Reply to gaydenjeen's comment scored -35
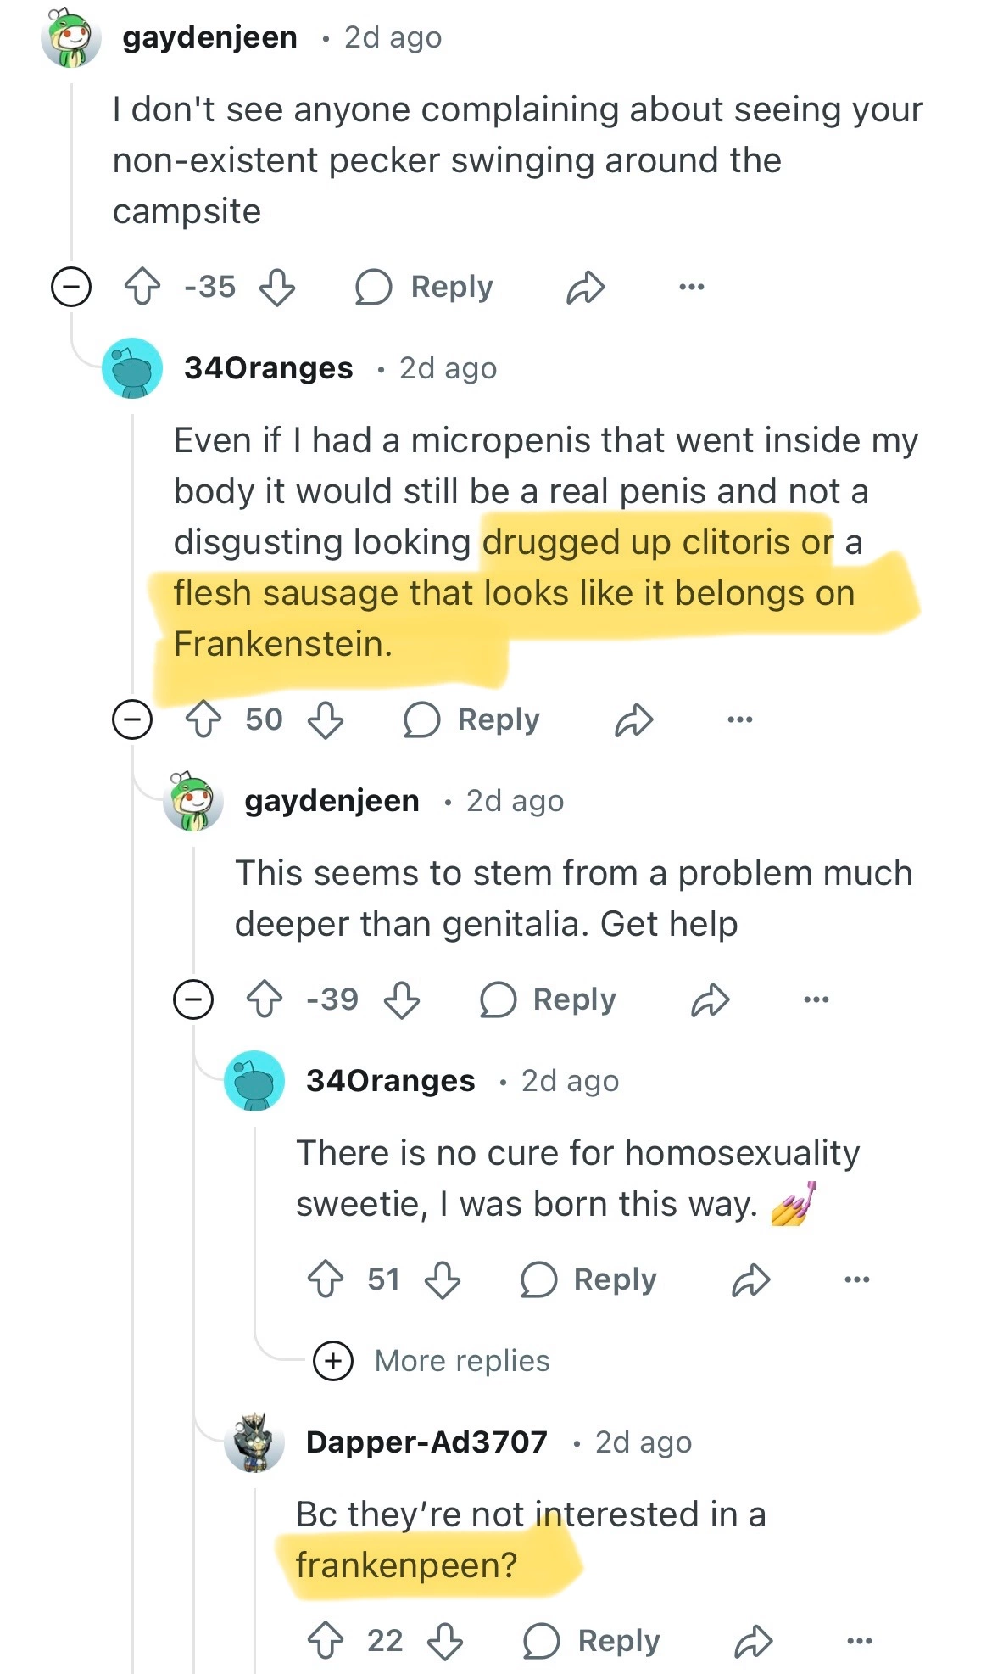This screenshot has width=992, height=1674. tap(424, 287)
